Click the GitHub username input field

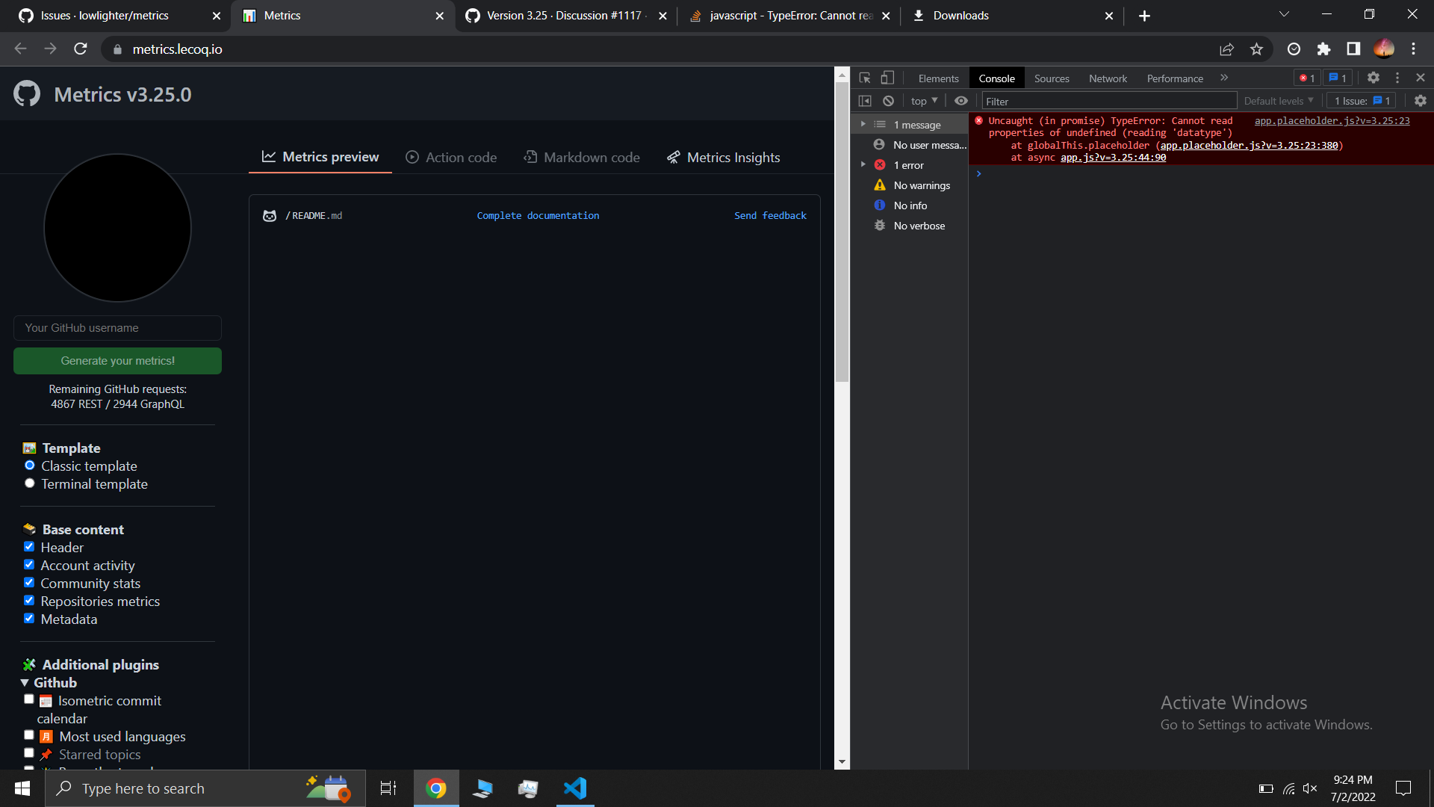coord(117,328)
